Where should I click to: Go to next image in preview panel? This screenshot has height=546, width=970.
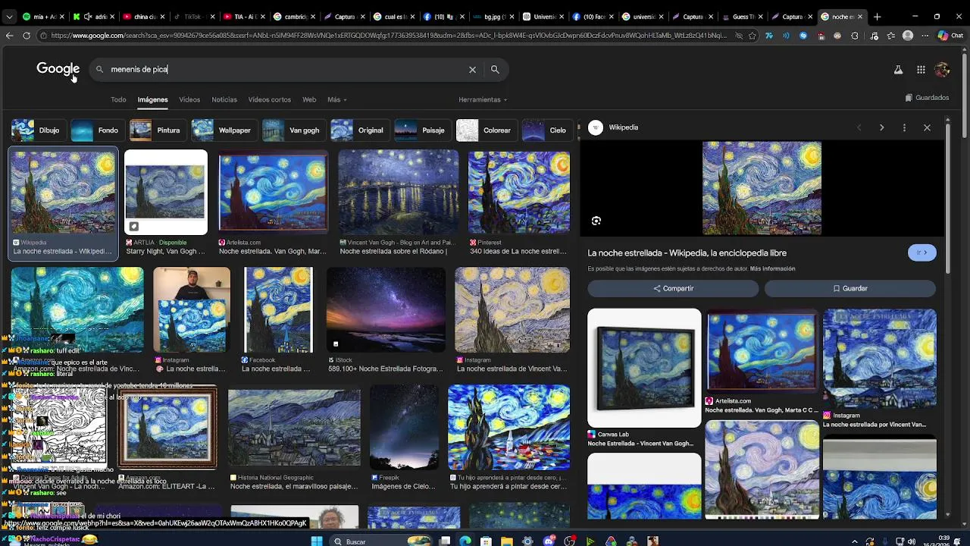tap(881, 127)
